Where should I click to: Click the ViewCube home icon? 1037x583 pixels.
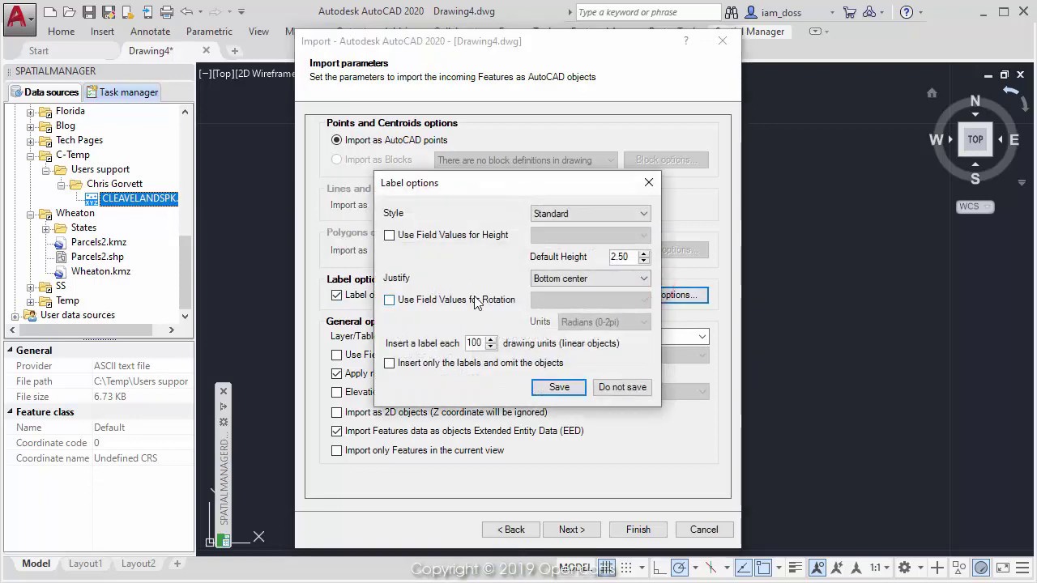pos(932,93)
